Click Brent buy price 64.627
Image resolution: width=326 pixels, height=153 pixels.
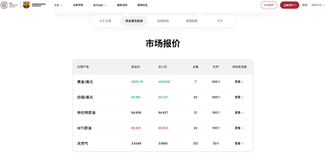[x=163, y=113]
